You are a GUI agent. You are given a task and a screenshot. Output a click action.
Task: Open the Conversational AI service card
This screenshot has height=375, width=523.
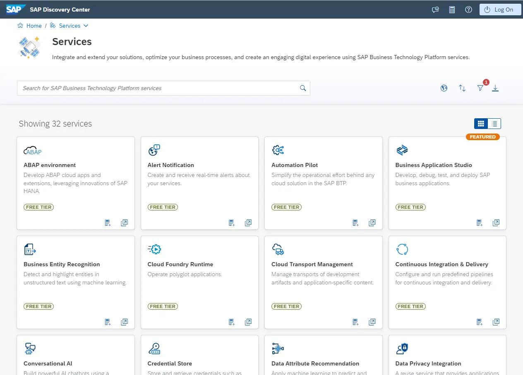tap(76, 355)
